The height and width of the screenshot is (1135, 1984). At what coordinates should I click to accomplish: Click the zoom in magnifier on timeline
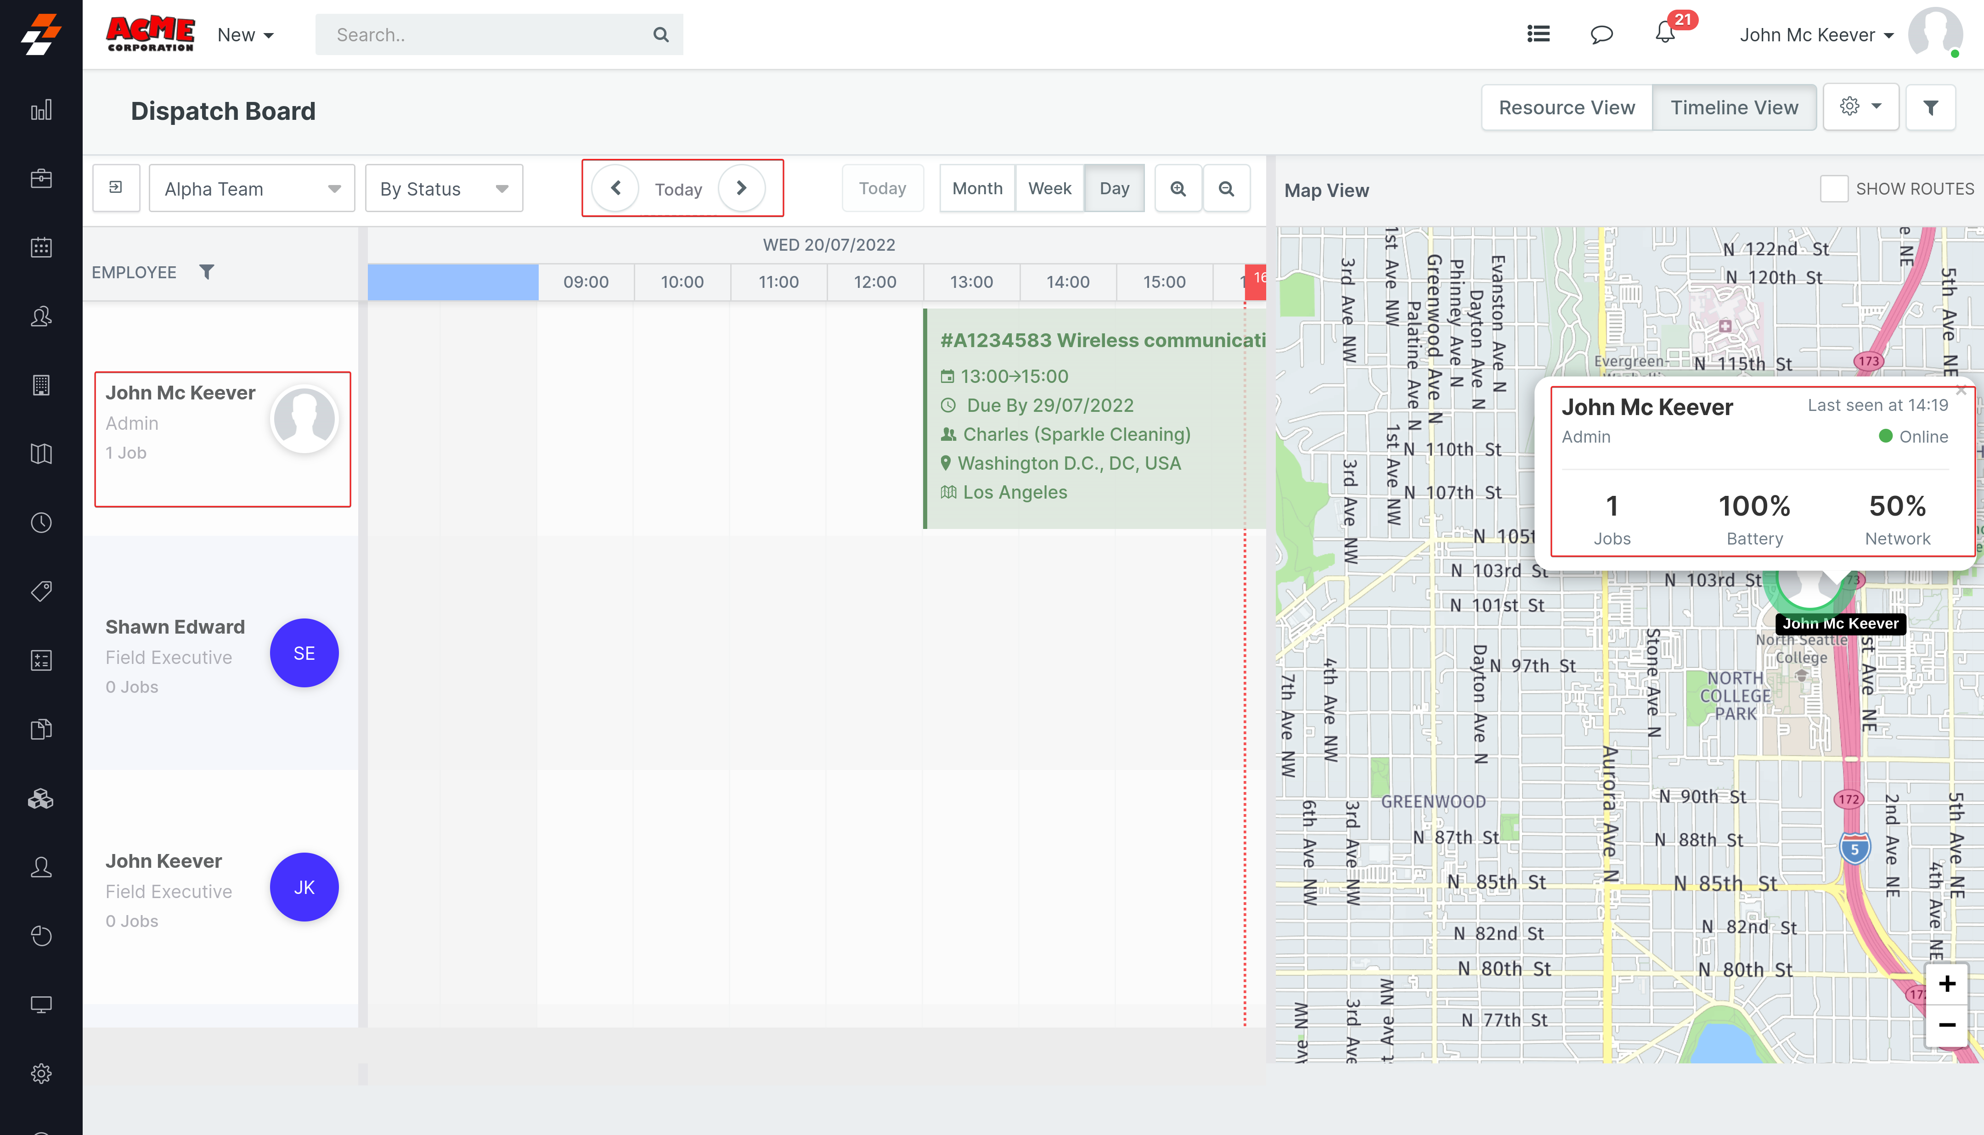coord(1178,189)
